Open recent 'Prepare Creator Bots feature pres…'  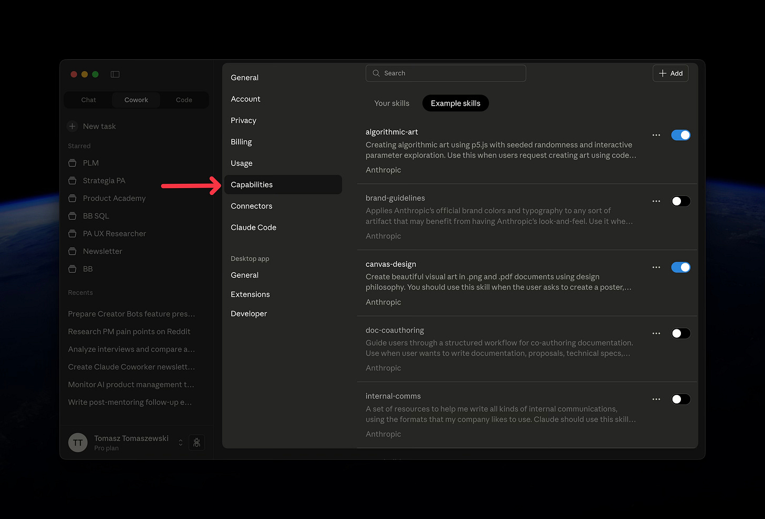131,314
